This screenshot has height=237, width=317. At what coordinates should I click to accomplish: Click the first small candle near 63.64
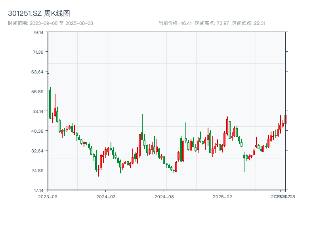pyautogui.click(x=48, y=73)
